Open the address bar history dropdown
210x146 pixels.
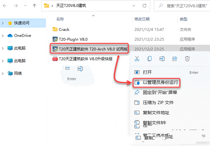point(134,6)
